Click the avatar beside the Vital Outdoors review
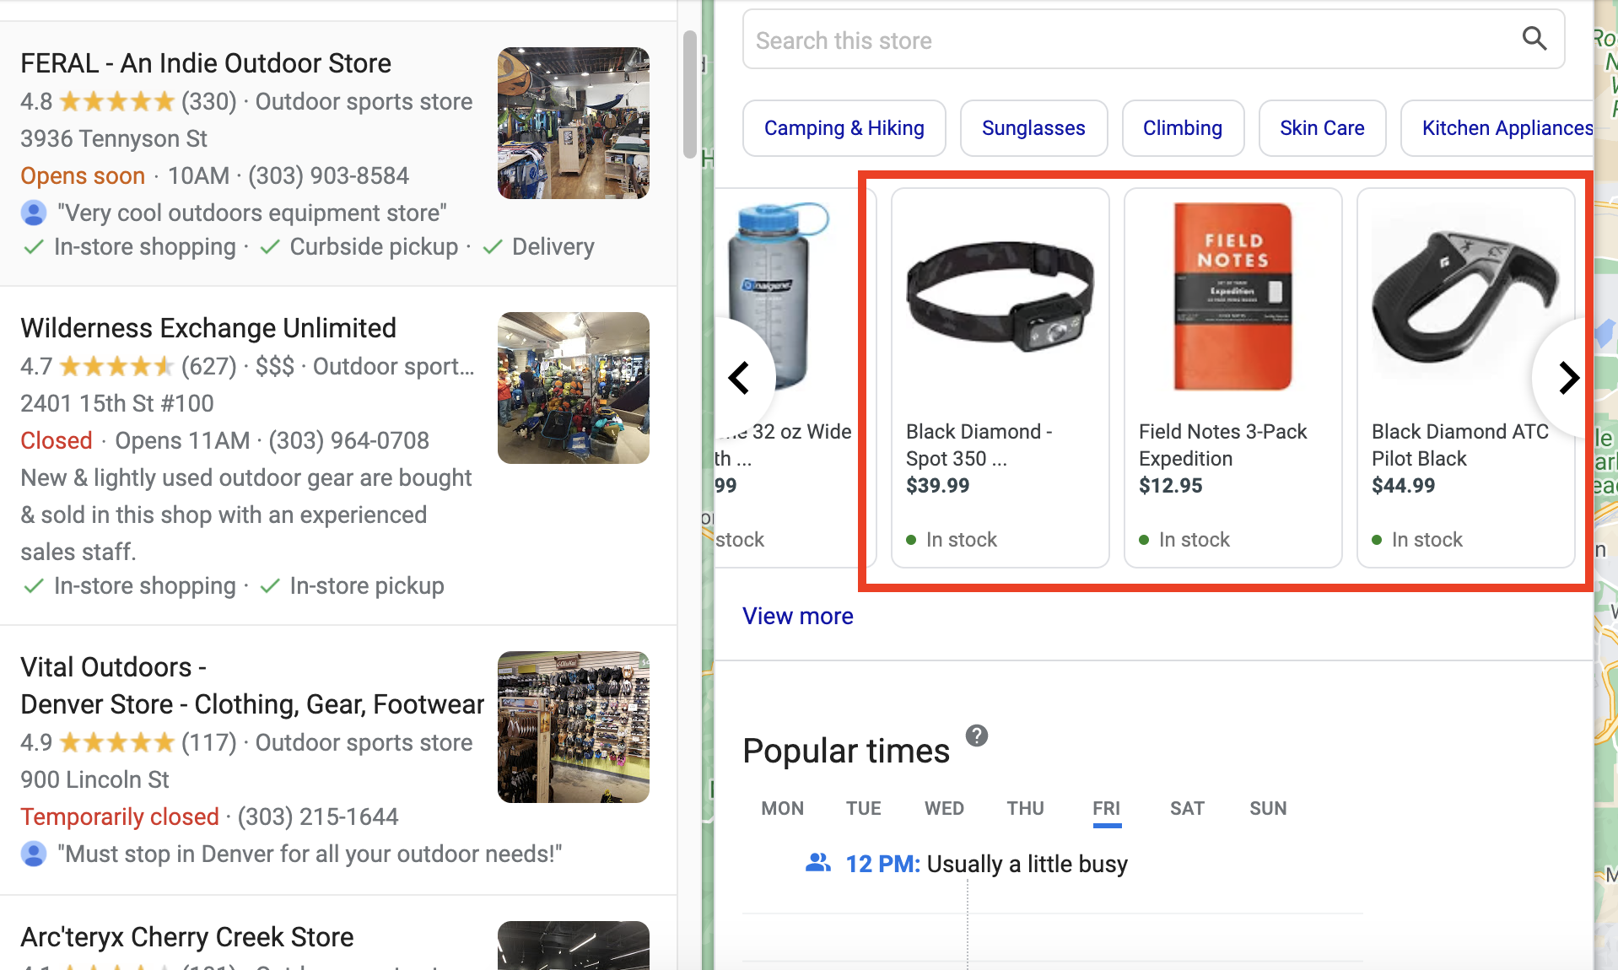The width and height of the screenshot is (1618, 970). coord(34,854)
